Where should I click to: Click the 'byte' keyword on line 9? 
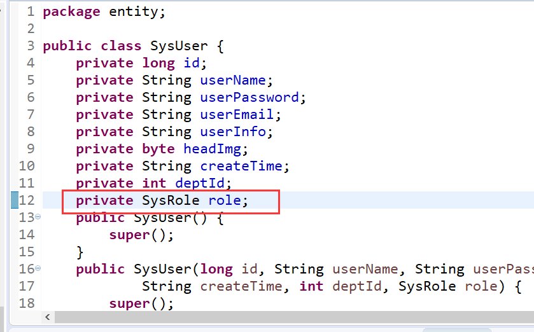pyautogui.click(x=158, y=149)
